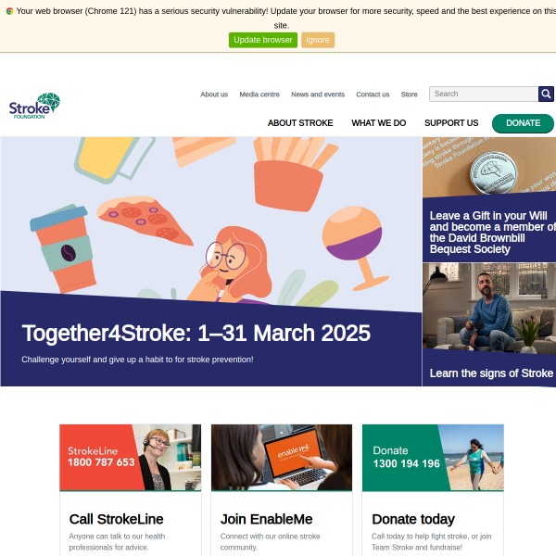Viewport: 556px width, 556px height.
Task: Click the search magnifier icon button
Action: (x=546, y=94)
